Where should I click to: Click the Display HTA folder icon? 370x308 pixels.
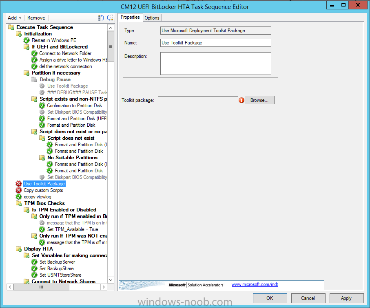[x=19, y=249]
